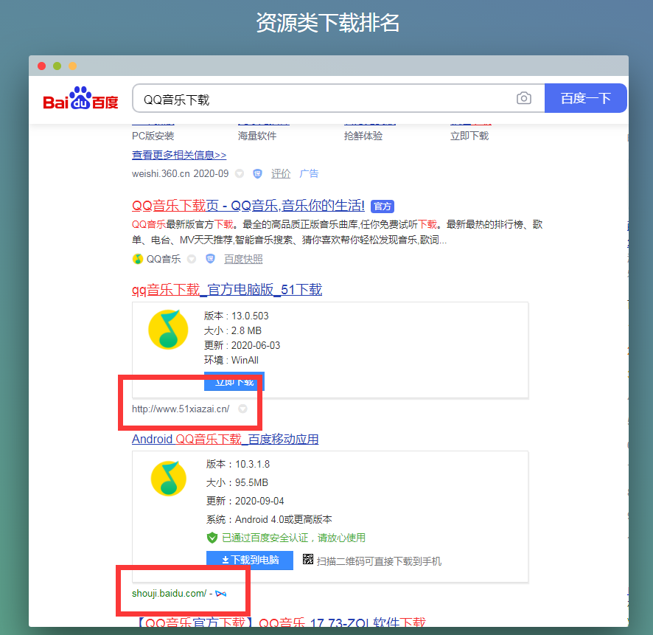Click 立即下载 button in 51下载 card
653x635 pixels.
(234, 381)
